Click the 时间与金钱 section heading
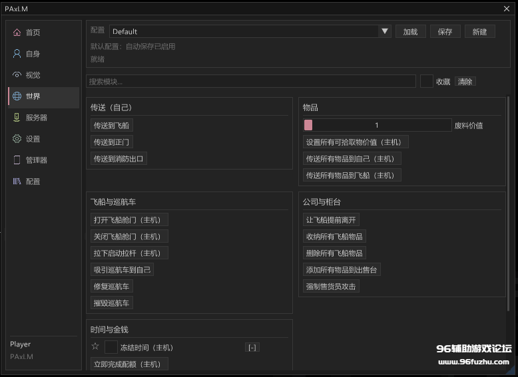518x377 pixels. [109, 330]
